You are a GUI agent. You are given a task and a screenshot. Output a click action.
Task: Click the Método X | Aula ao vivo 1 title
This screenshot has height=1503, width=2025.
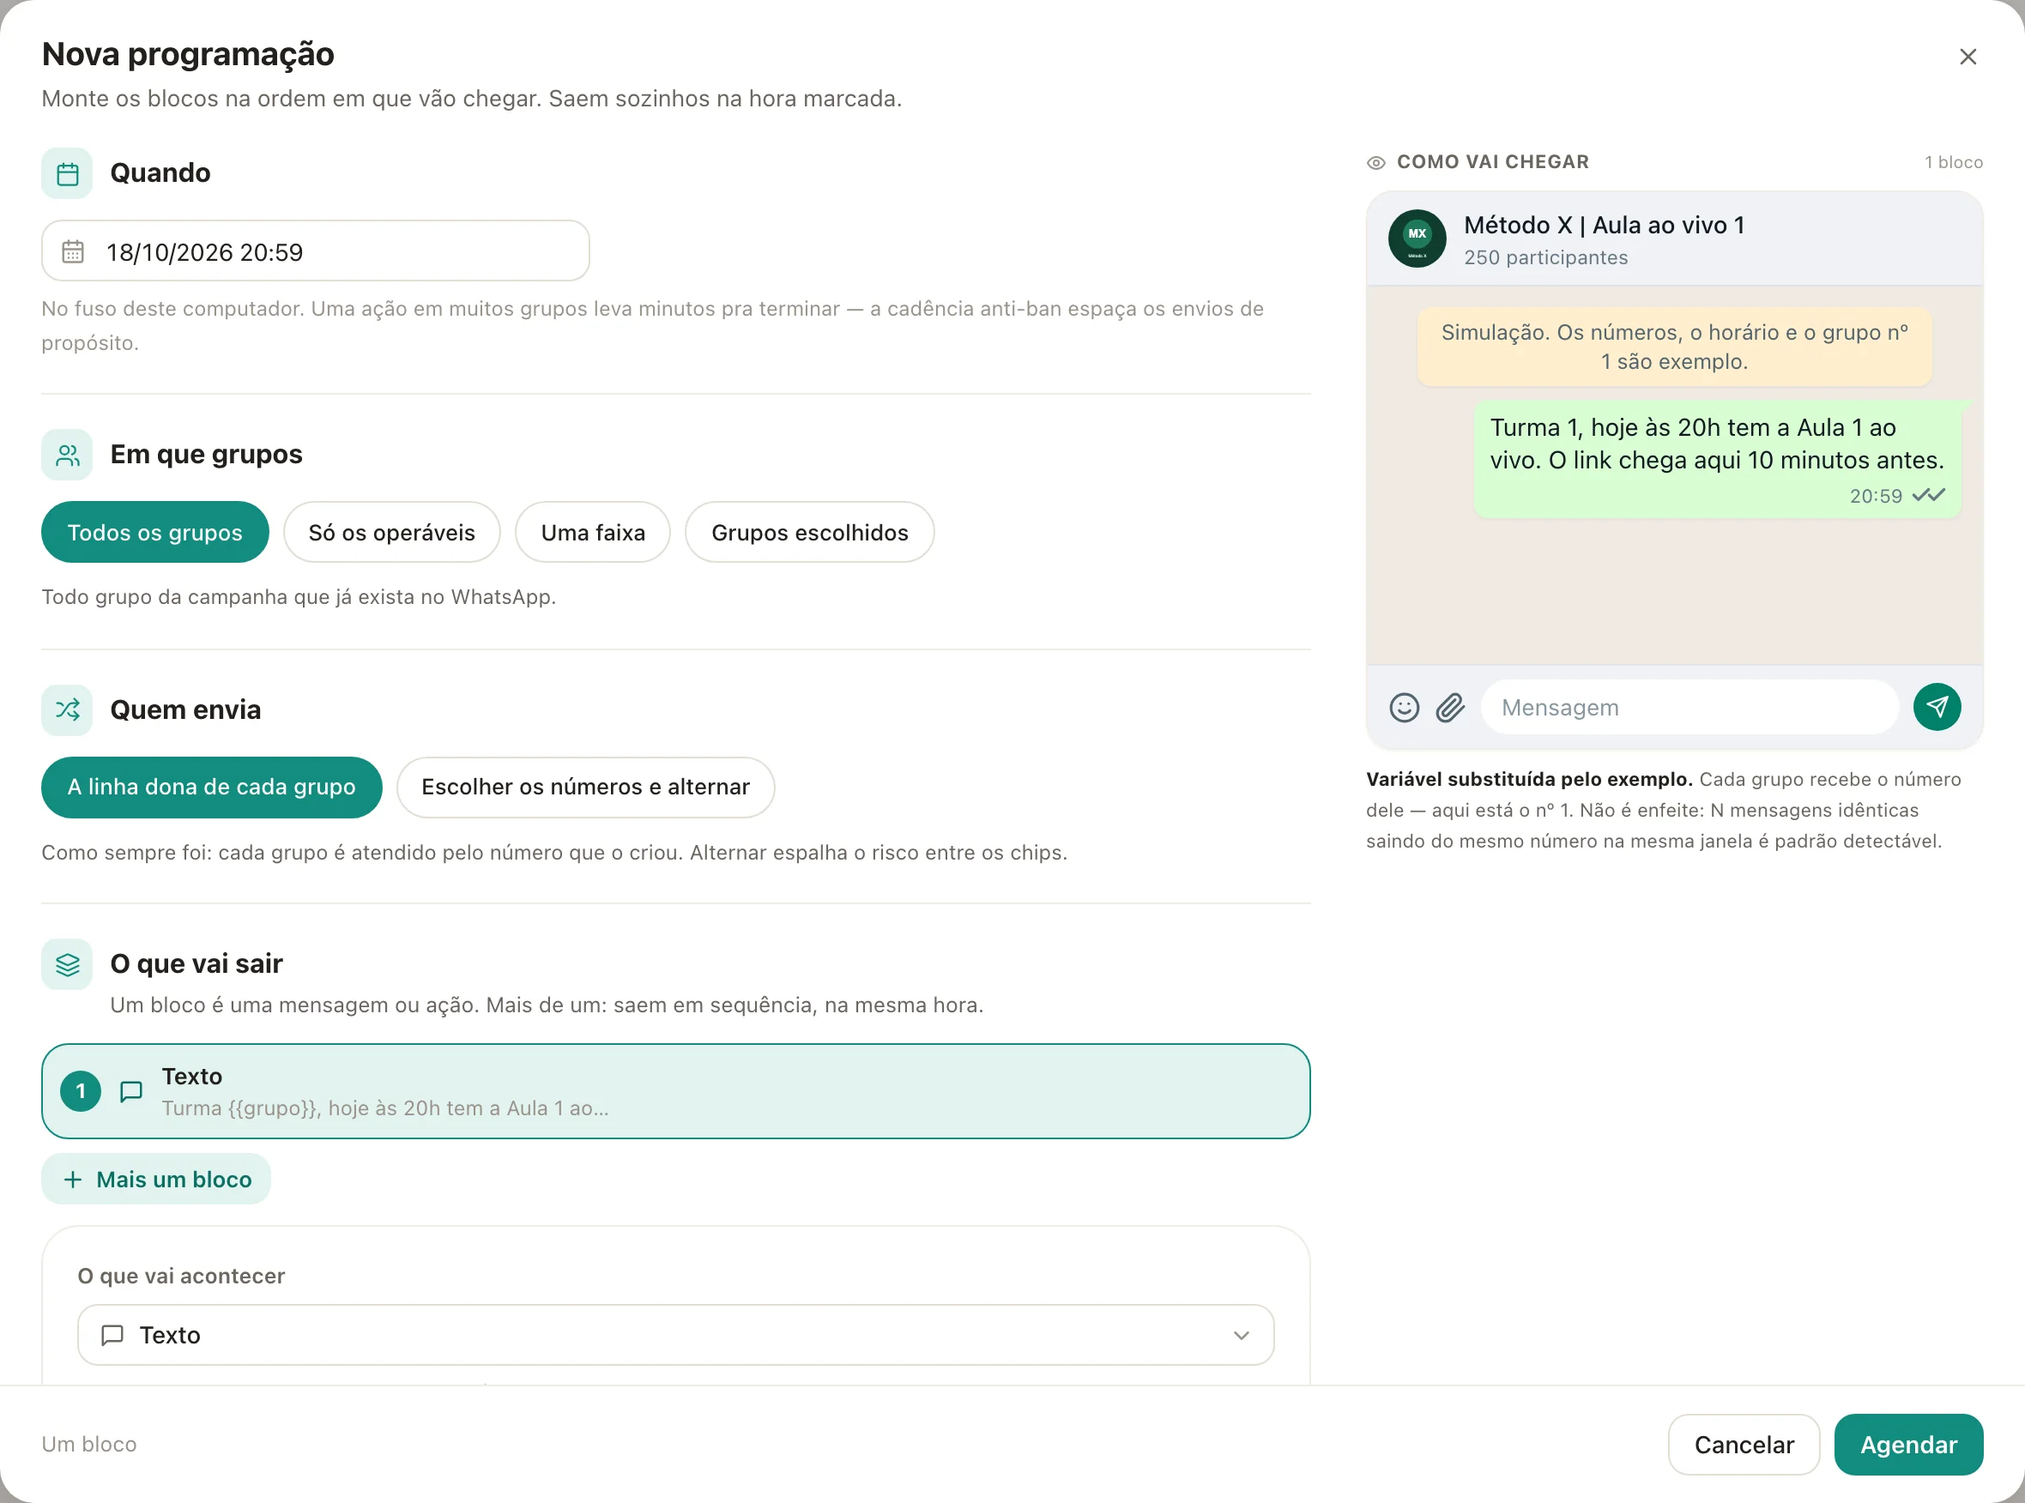[1604, 225]
